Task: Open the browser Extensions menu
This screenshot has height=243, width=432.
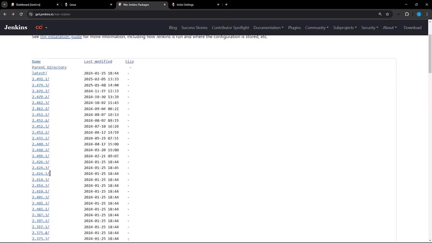Action: 407,14
